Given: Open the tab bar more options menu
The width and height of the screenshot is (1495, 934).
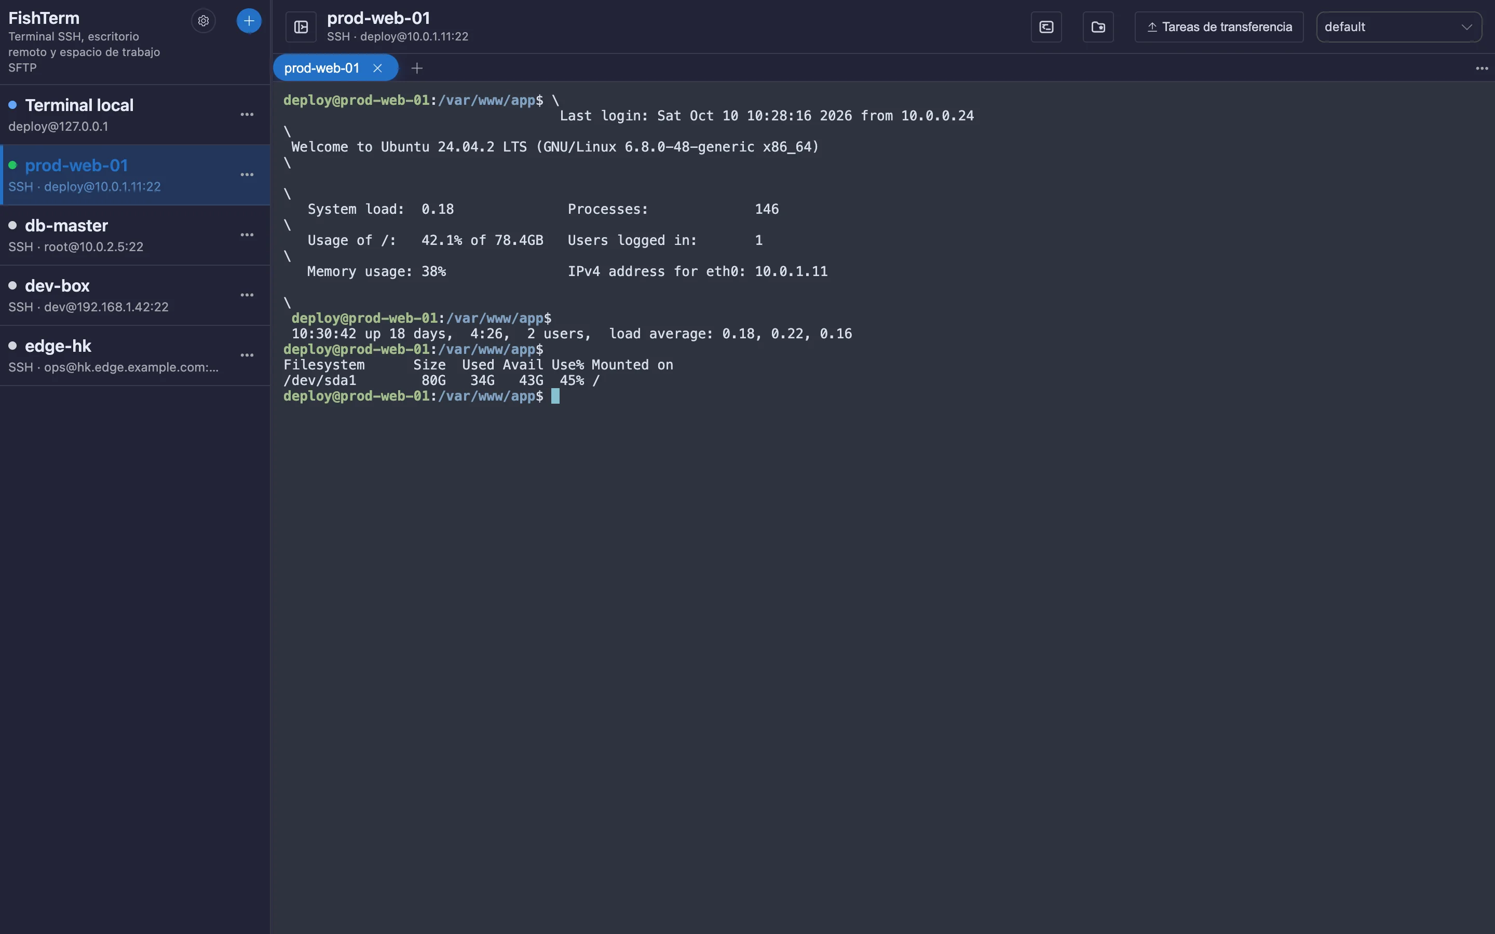Looking at the screenshot, I should (x=1482, y=68).
